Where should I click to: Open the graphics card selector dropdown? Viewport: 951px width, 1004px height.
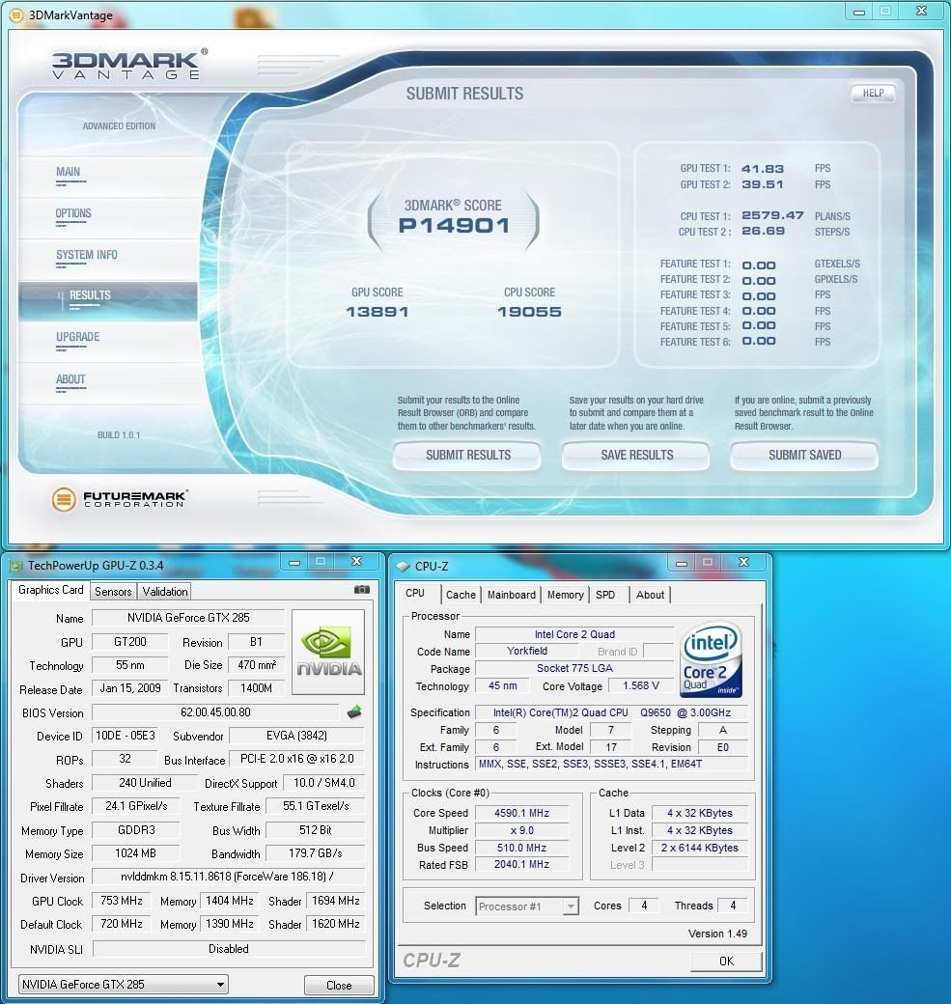(x=123, y=984)
